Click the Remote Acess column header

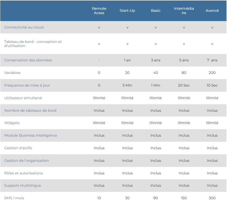pyautogui.click(x=99, y=11)
